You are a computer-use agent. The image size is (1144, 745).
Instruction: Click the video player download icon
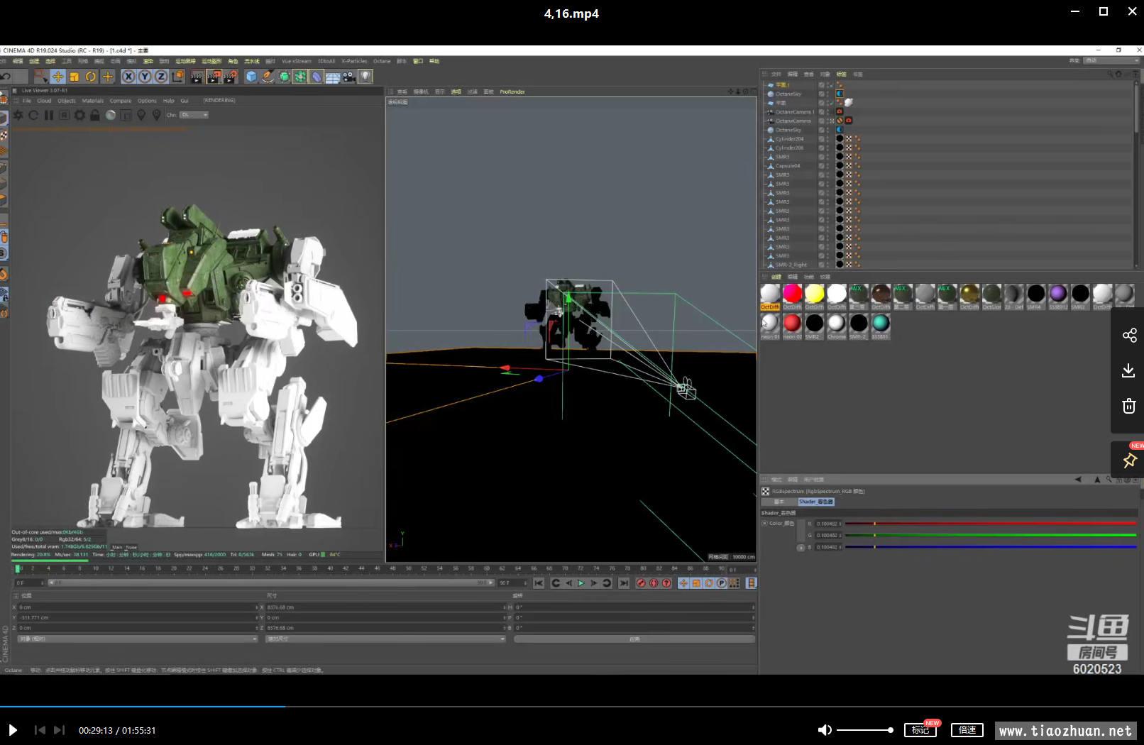1128,370
